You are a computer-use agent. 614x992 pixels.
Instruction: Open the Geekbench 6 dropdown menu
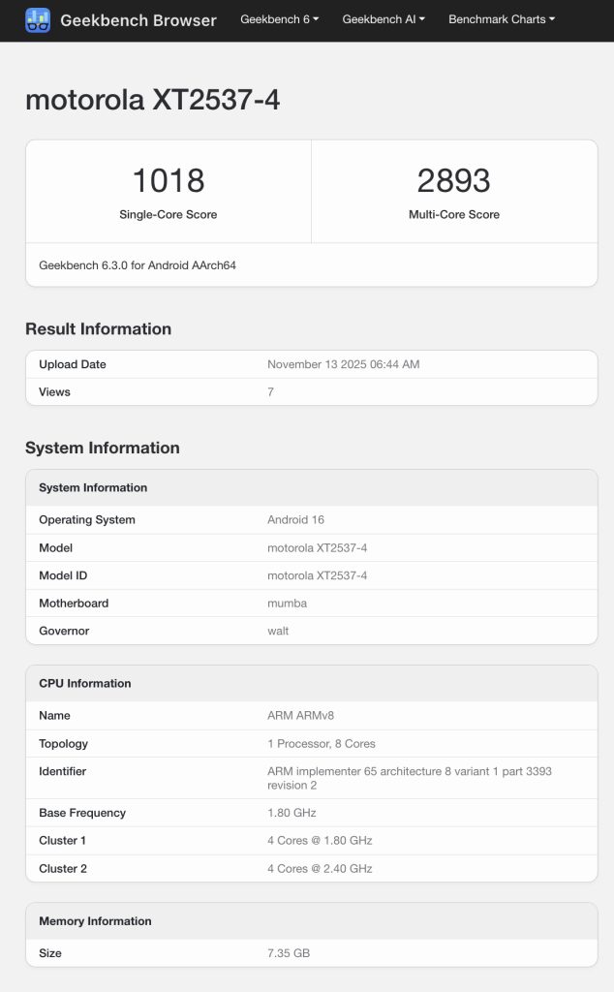coord(279,18)
